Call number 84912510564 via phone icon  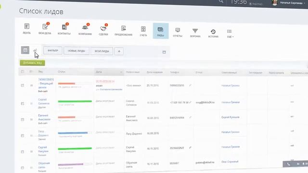point(190,118)
